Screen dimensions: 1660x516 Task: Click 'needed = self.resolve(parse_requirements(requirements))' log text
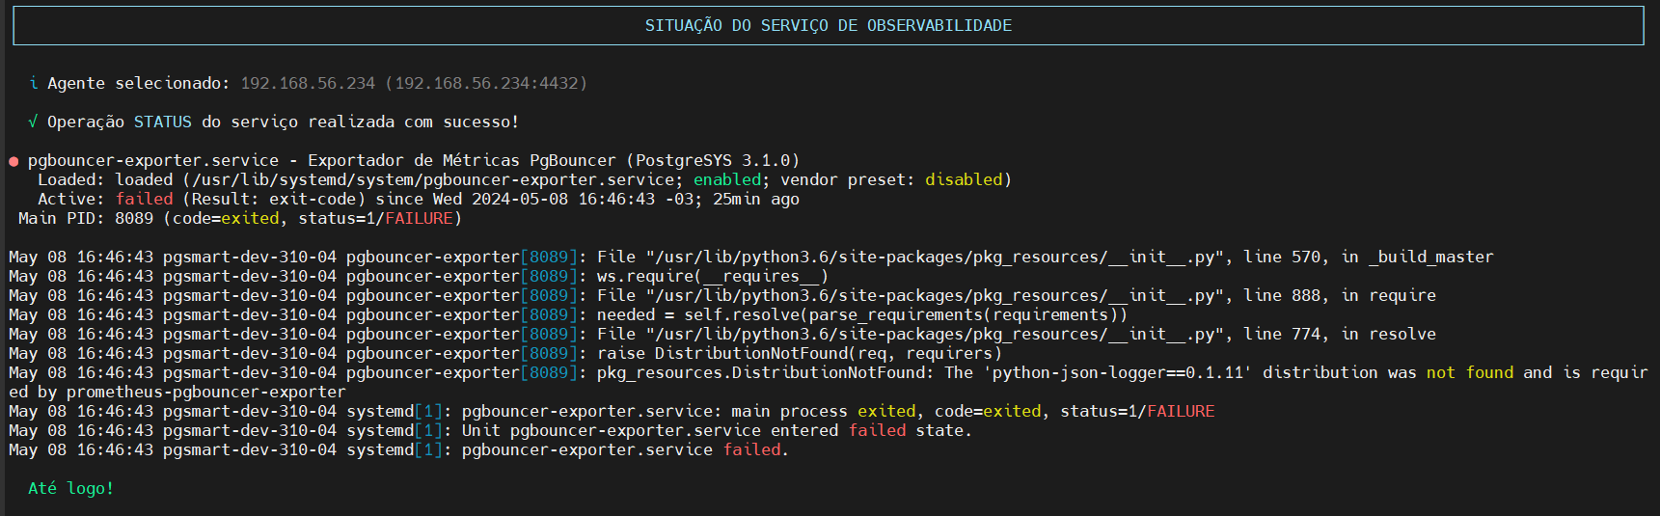click(x=862, y=314)
